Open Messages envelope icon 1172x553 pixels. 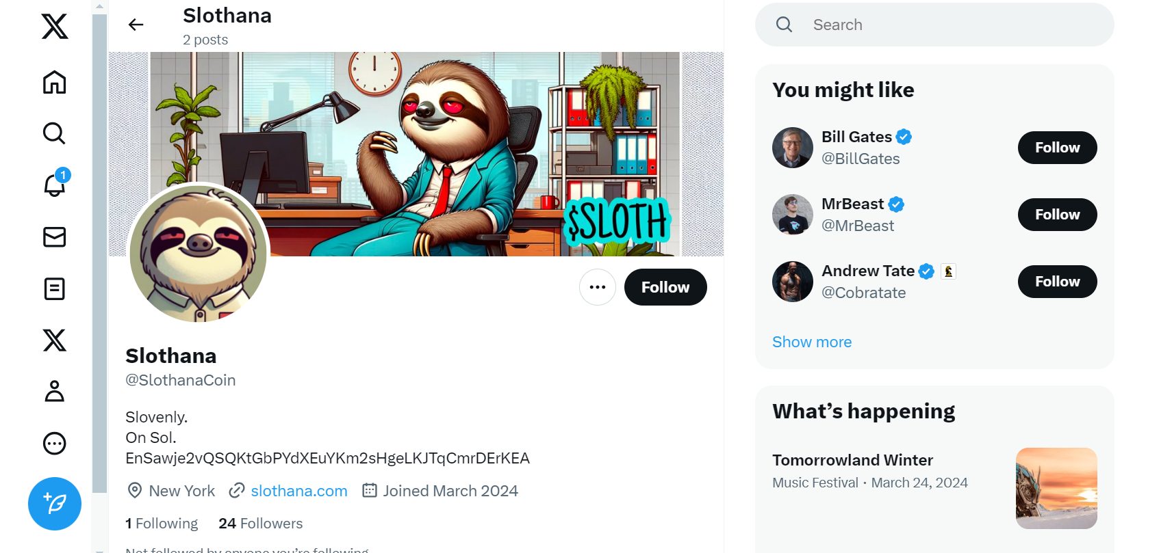tap(55, 237)
